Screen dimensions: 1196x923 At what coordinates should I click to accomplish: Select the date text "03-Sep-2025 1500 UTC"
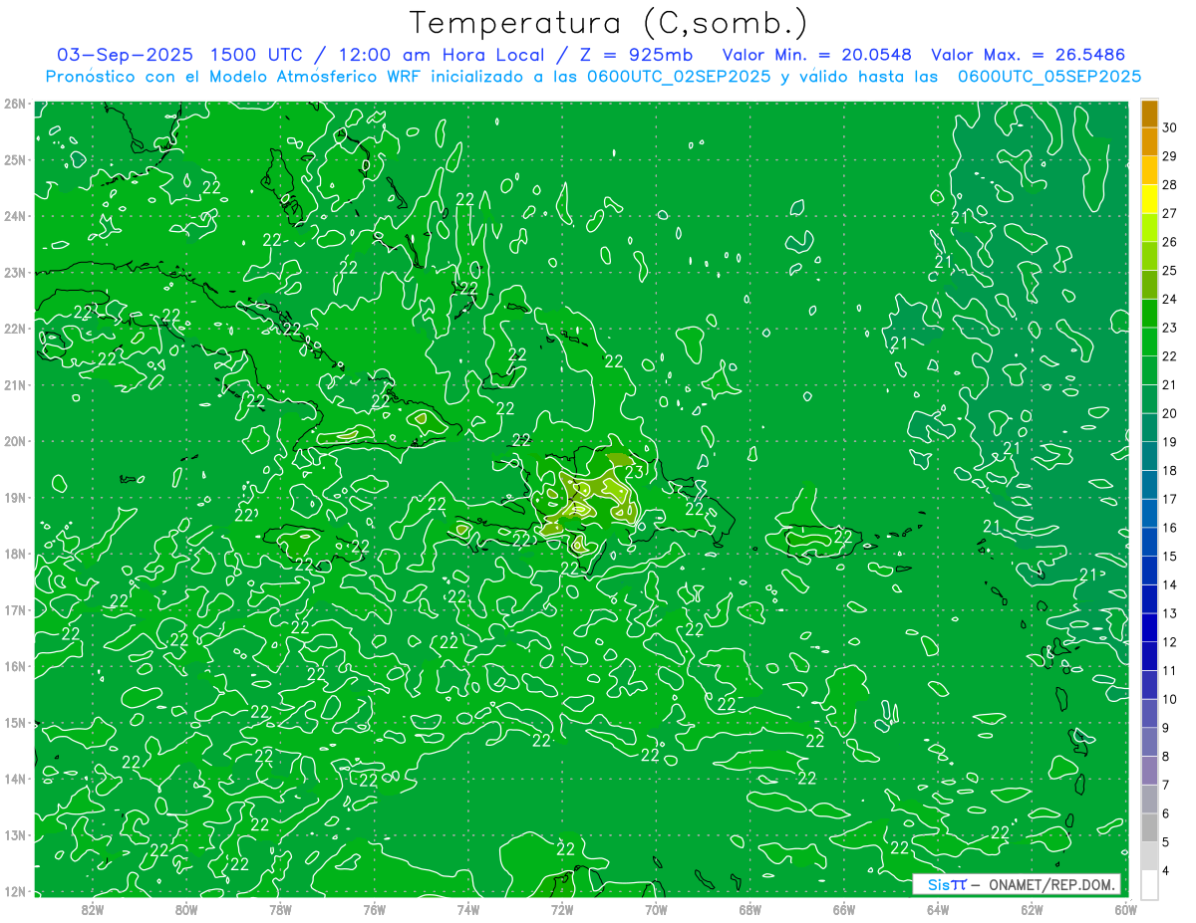180,55
